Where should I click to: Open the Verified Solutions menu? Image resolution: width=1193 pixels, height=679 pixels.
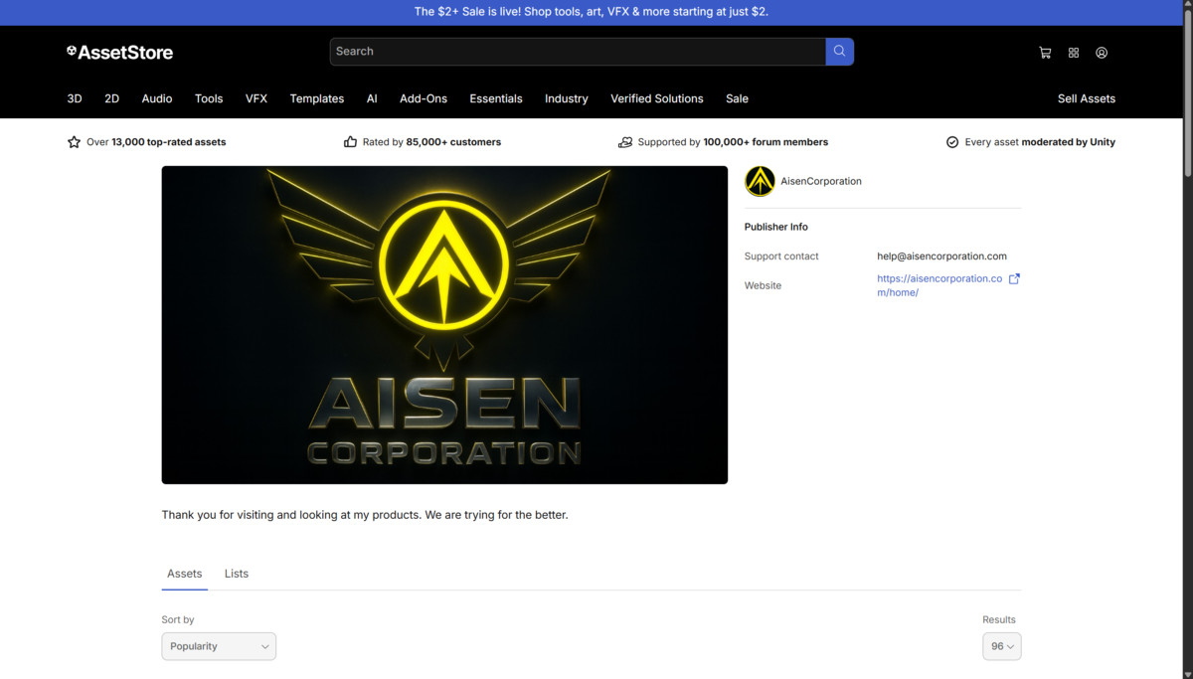(657, 98)
